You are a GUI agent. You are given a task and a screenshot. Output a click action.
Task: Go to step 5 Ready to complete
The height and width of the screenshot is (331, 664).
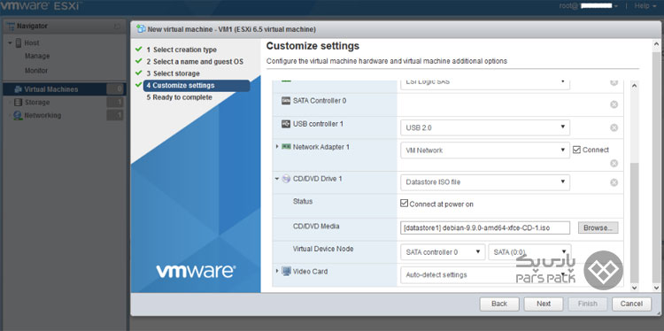[x=180, y=97]
